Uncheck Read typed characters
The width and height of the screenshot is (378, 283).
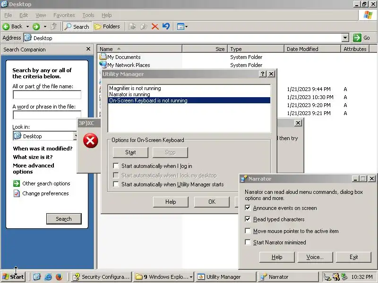pos(248,219)
